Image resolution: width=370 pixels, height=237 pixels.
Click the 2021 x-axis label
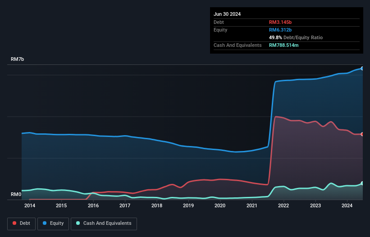click(252, 205)
